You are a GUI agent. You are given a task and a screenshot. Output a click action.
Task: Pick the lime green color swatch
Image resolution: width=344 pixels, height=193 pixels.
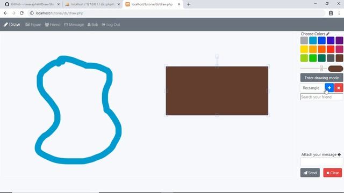304,58
